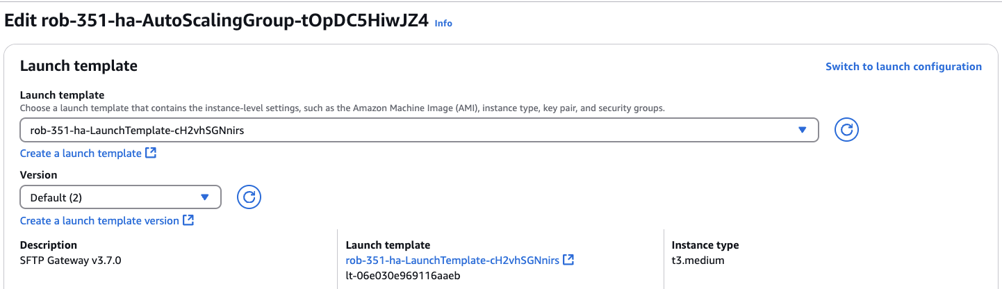Click external icon after blue rob-351-ha-LaunchTemplate link

click(x=568, y=260)
